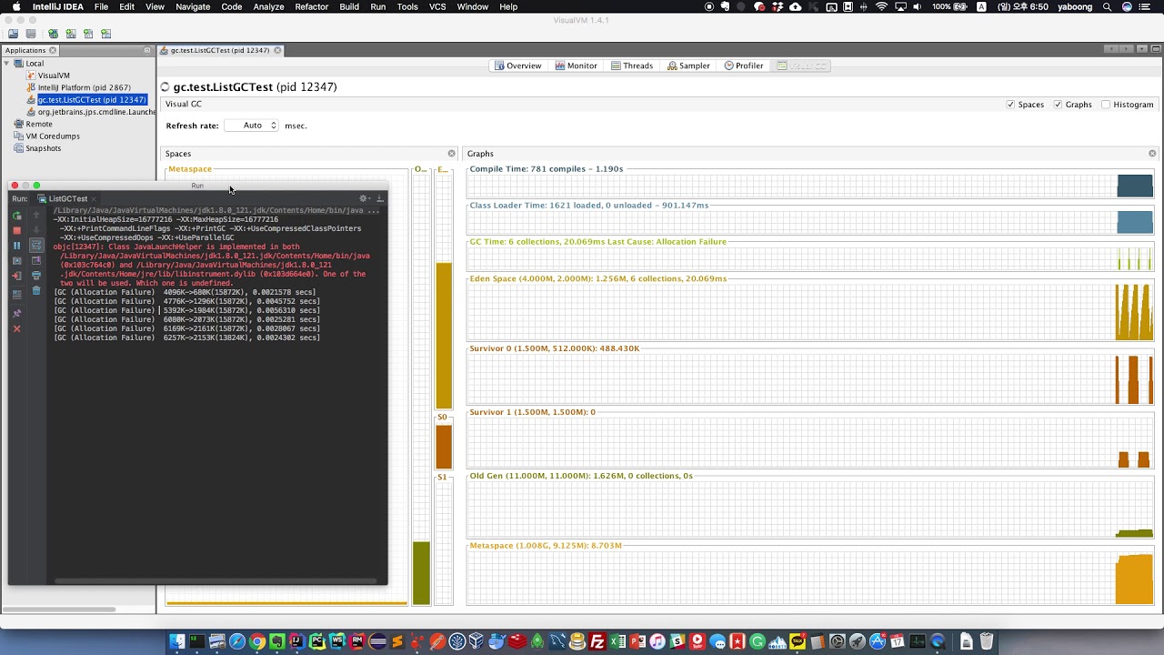This screenshot has width=1164, height=655.
Task: Switch to the Monitor tab
Action: click(576, 65)
